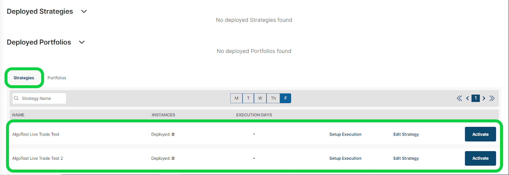Image resolution: width=509 pixels, height=175 pixels.
Task: Toggle Tuesday execution day filter
Action: click(x=248, y=98)
